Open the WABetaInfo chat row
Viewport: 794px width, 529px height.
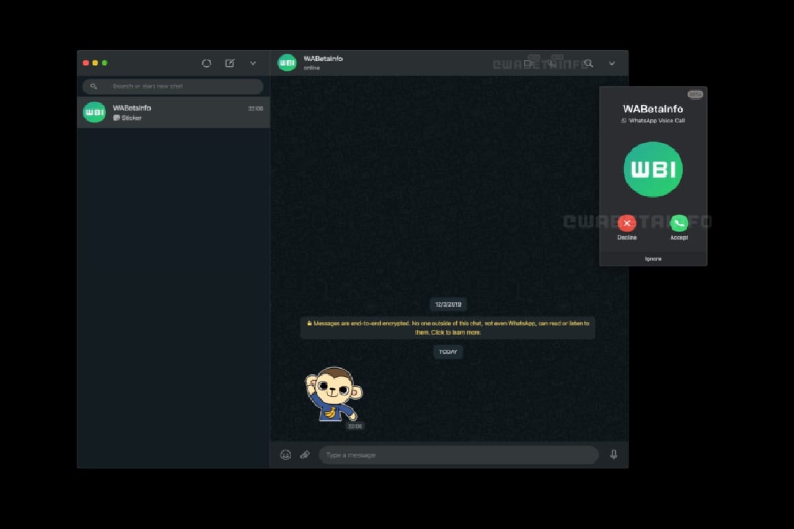(173, 112)
